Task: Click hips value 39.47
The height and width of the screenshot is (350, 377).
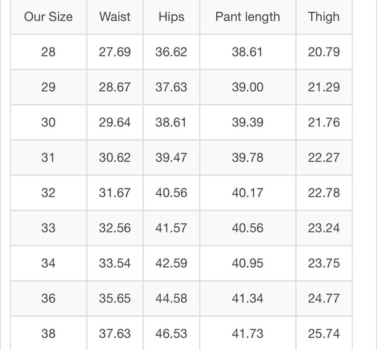Action: [x=172, y=158]
